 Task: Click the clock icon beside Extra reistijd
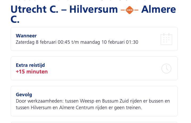pos(167,68)
